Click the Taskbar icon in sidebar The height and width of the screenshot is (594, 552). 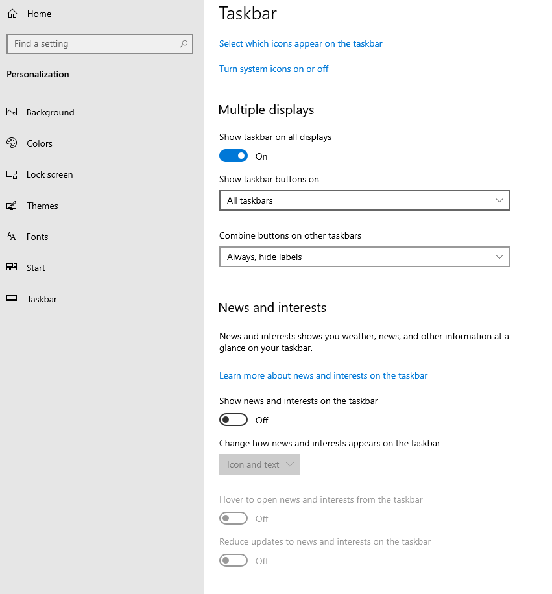12,298
